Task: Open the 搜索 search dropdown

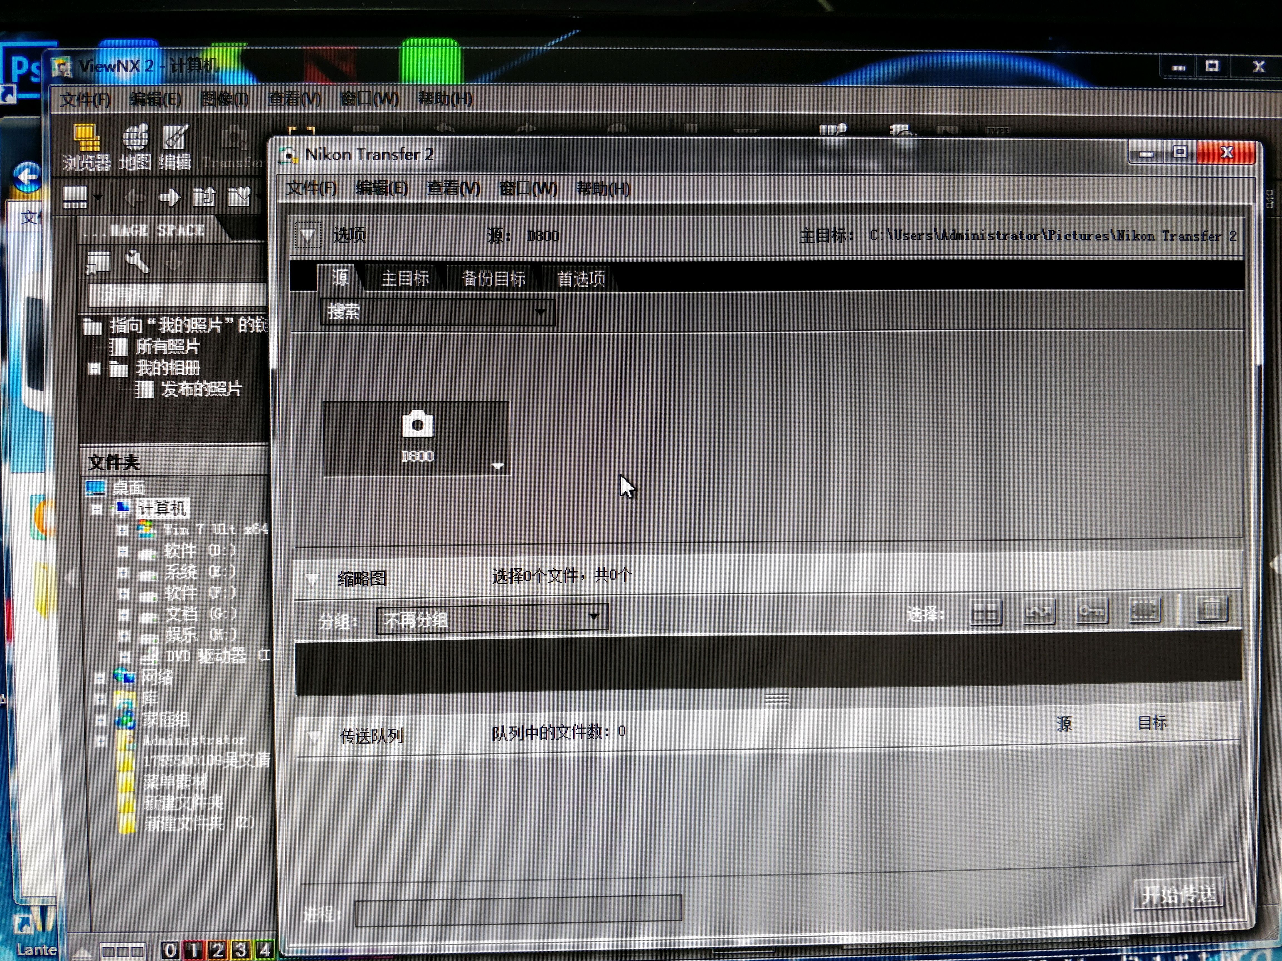Action: [x=438, y=312]
